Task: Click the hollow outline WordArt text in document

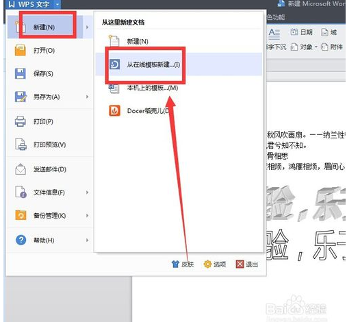Action: pos(306,245)
